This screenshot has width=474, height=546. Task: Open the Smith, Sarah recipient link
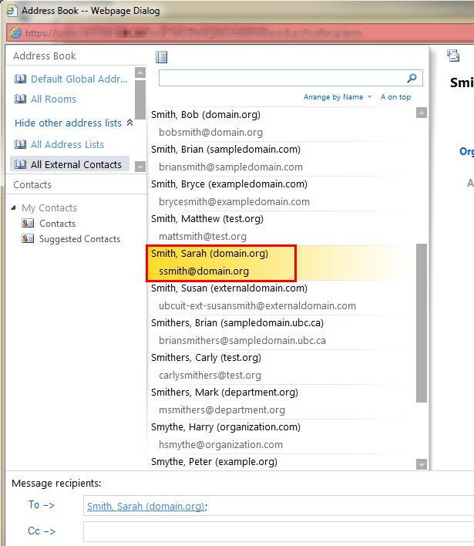[145, 506]
